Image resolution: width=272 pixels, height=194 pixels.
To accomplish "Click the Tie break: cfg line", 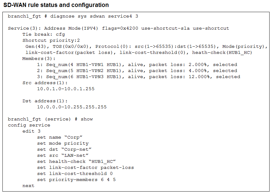I will [44, 35].
